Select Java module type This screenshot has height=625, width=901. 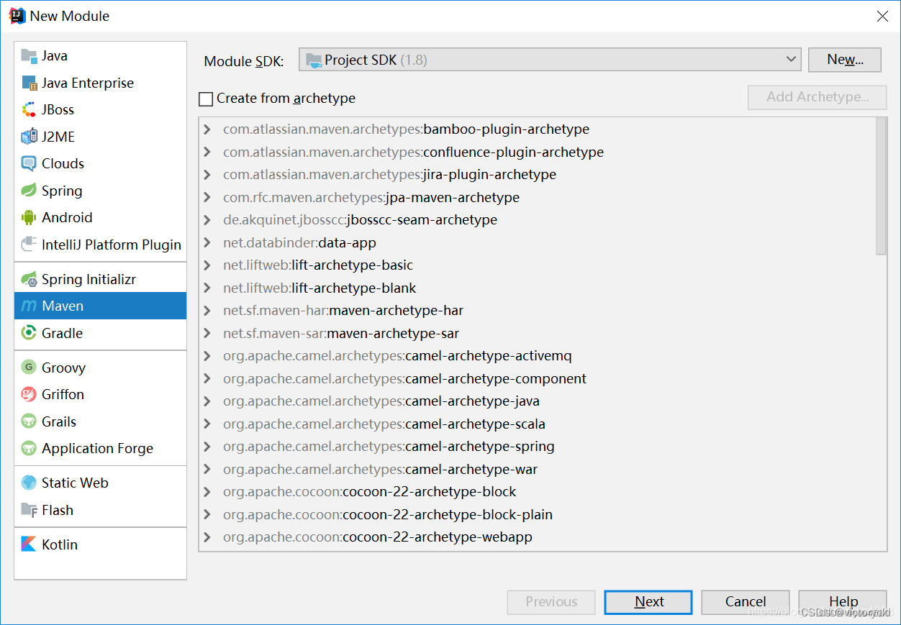click(100, 55)
